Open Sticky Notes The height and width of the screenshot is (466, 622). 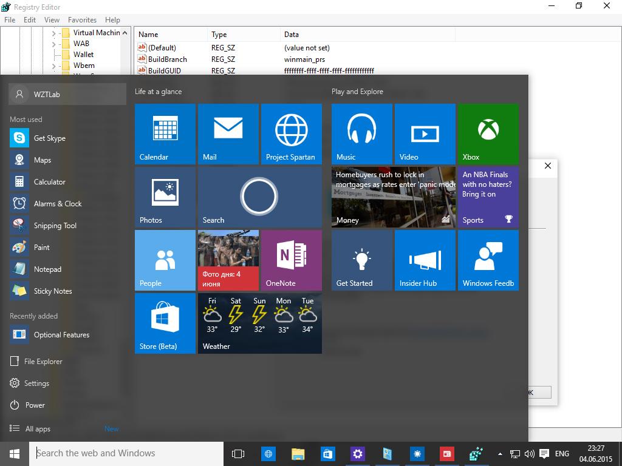(67, 291)
